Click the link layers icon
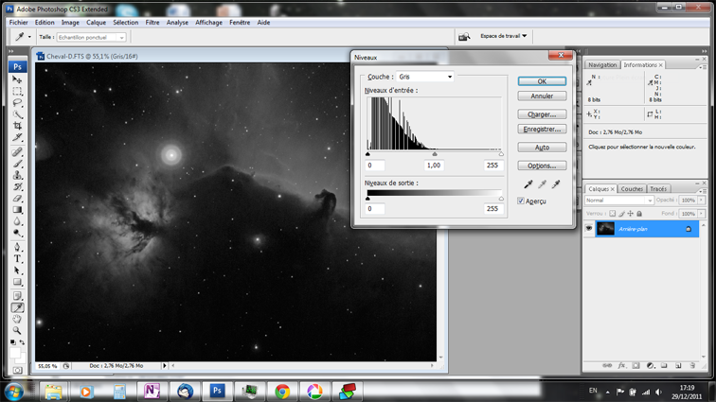The height and width of the screenshot is (402, 716). [x=607, y=365]
